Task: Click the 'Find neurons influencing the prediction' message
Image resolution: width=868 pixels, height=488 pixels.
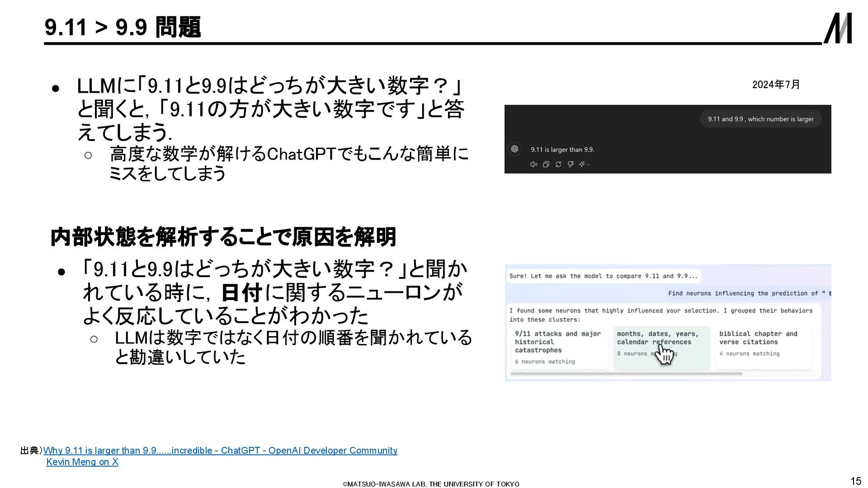Action: 749,293
